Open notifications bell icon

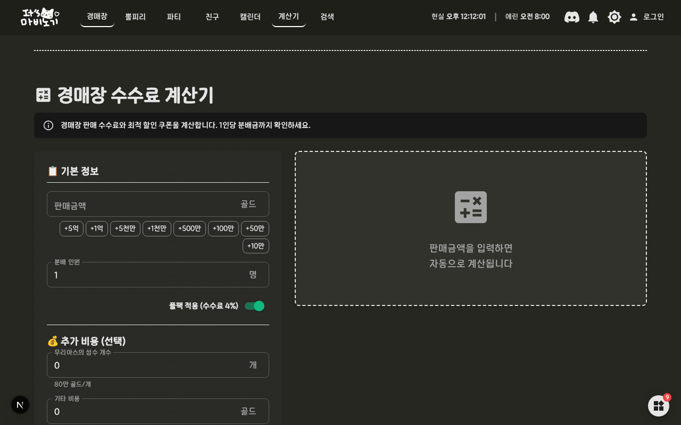593,17
